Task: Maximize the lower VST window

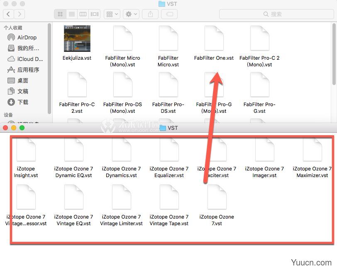Action: [22, 128]
